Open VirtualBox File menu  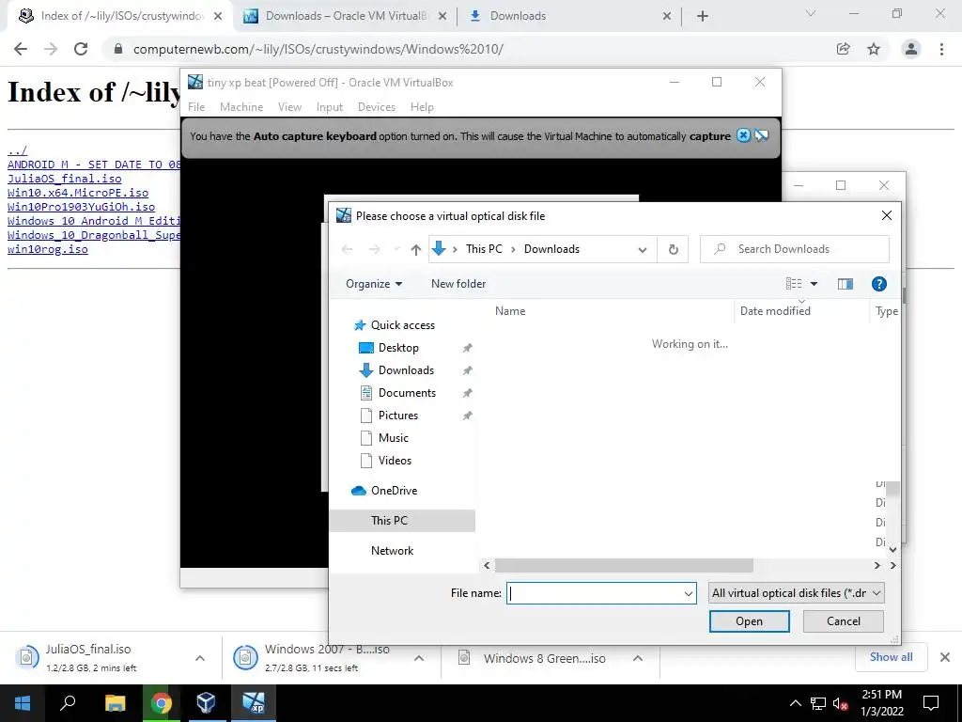pos(196,107)
